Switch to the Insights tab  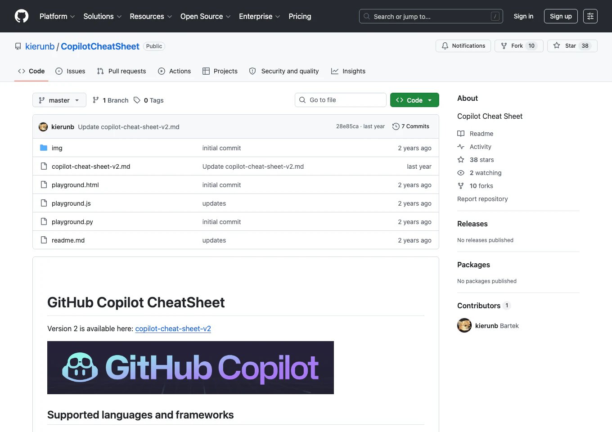pos(348,71)
